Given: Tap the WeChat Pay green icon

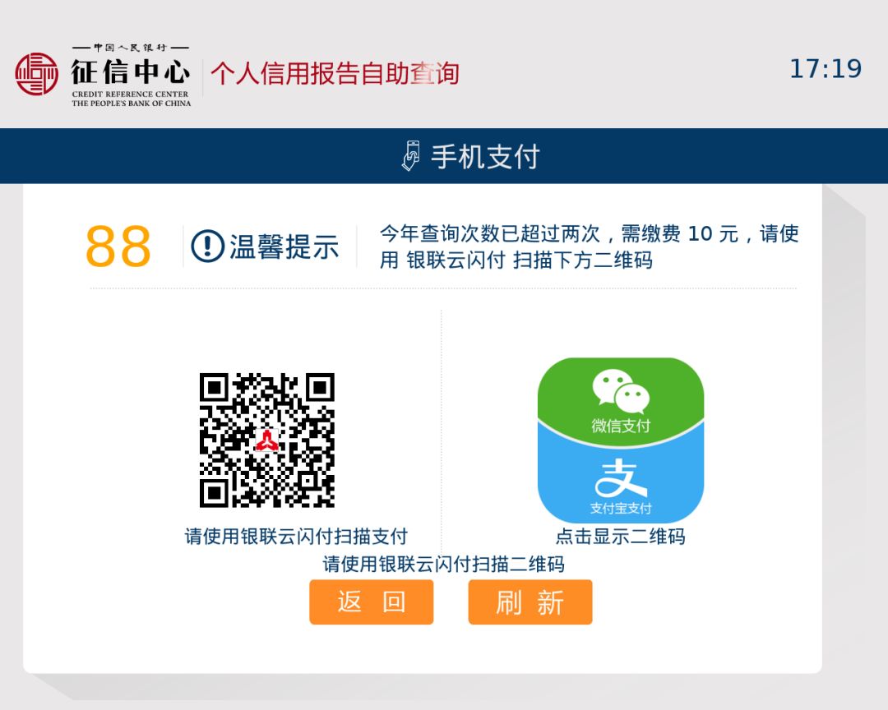Looking at the screenshot, I should [x=621, y=398].
